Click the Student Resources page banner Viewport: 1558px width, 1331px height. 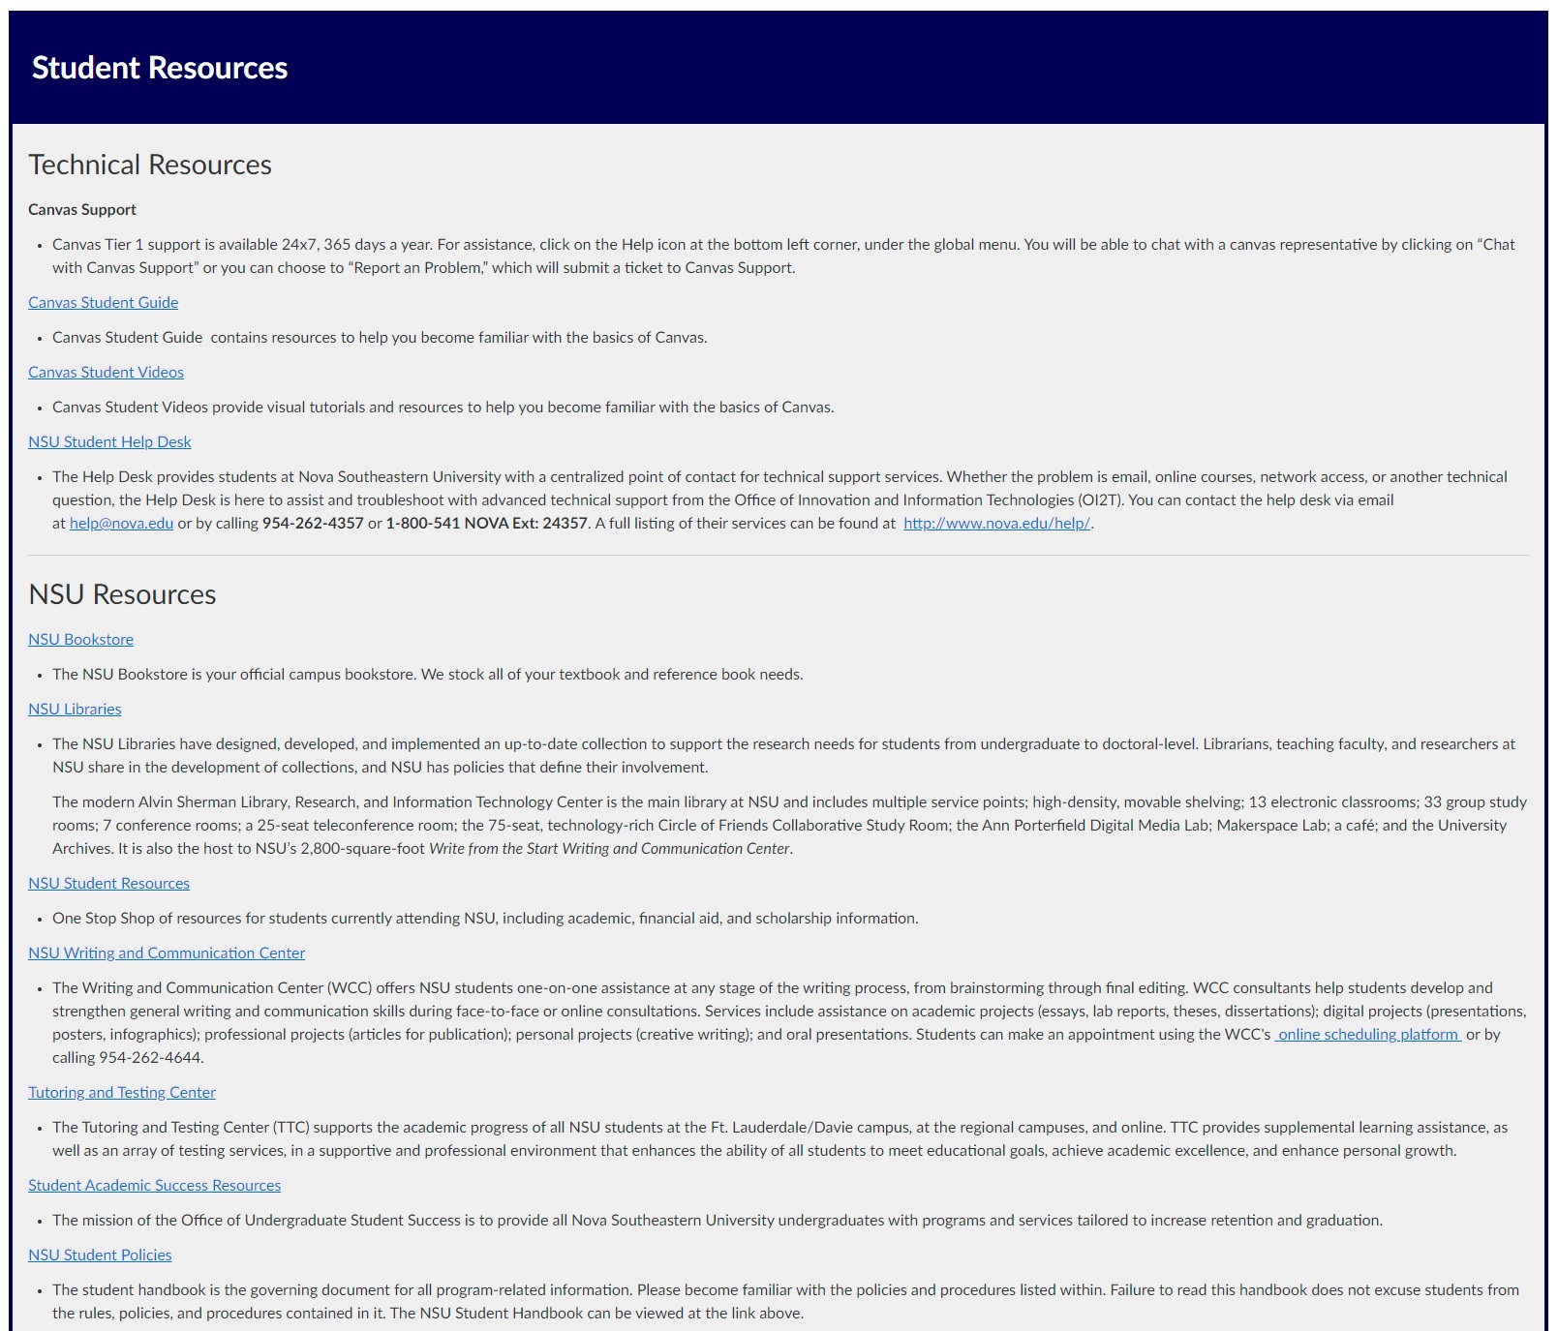click(x=160, y=68)
